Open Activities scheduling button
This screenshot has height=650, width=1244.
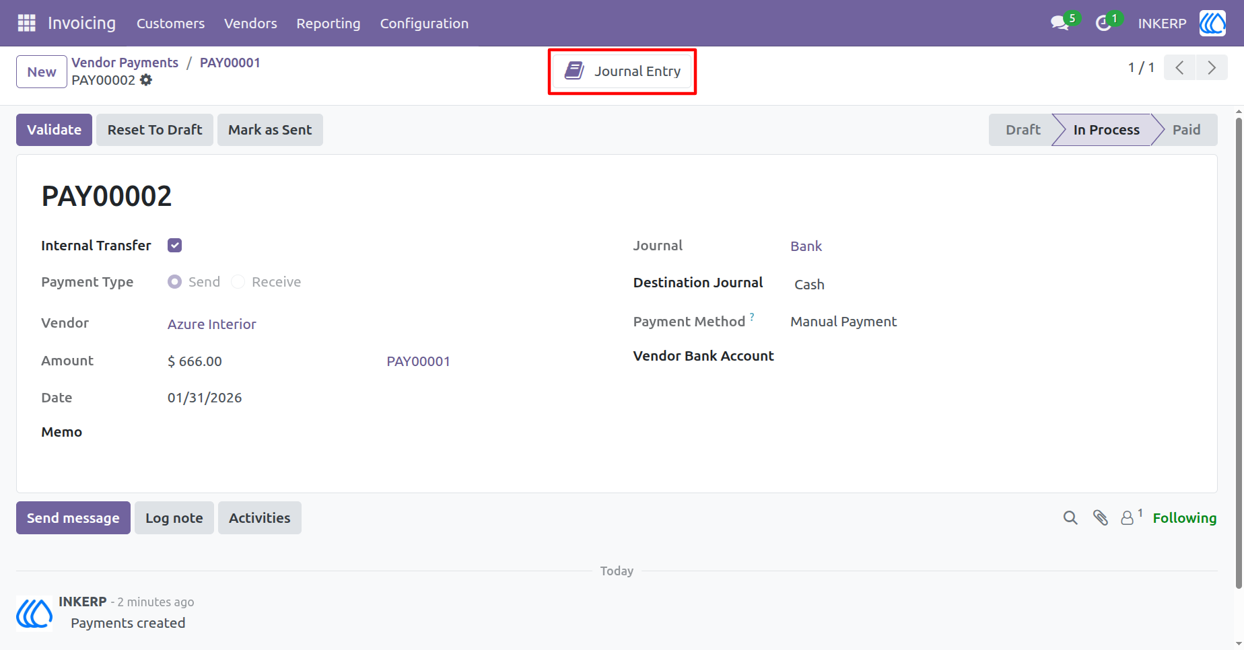(260, 518)
